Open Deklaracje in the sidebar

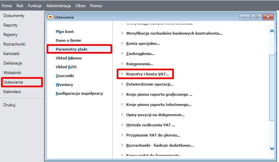point(13,63)
